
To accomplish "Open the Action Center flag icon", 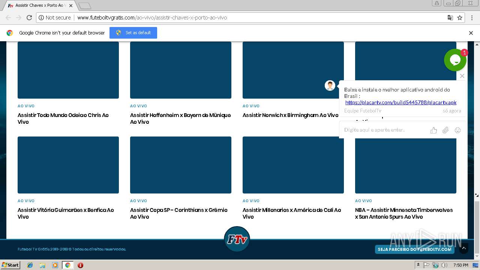I will pos(426,265).
